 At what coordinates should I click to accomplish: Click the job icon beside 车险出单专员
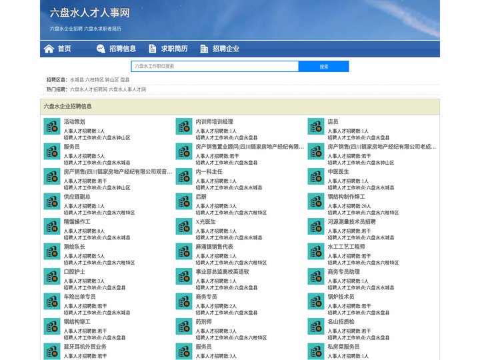(52, 301)
